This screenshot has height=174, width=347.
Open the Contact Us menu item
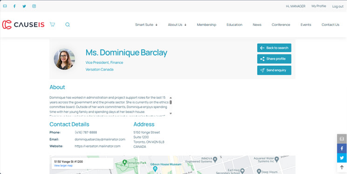(x=330, y=25)
